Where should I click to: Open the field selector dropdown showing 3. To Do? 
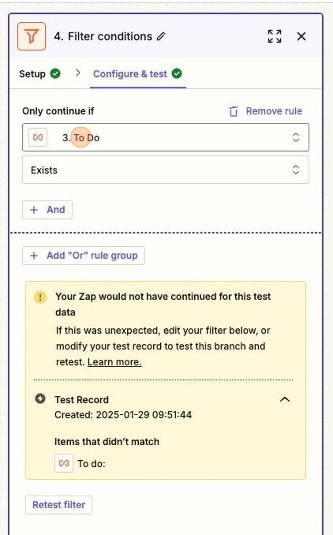pos(296,137)
